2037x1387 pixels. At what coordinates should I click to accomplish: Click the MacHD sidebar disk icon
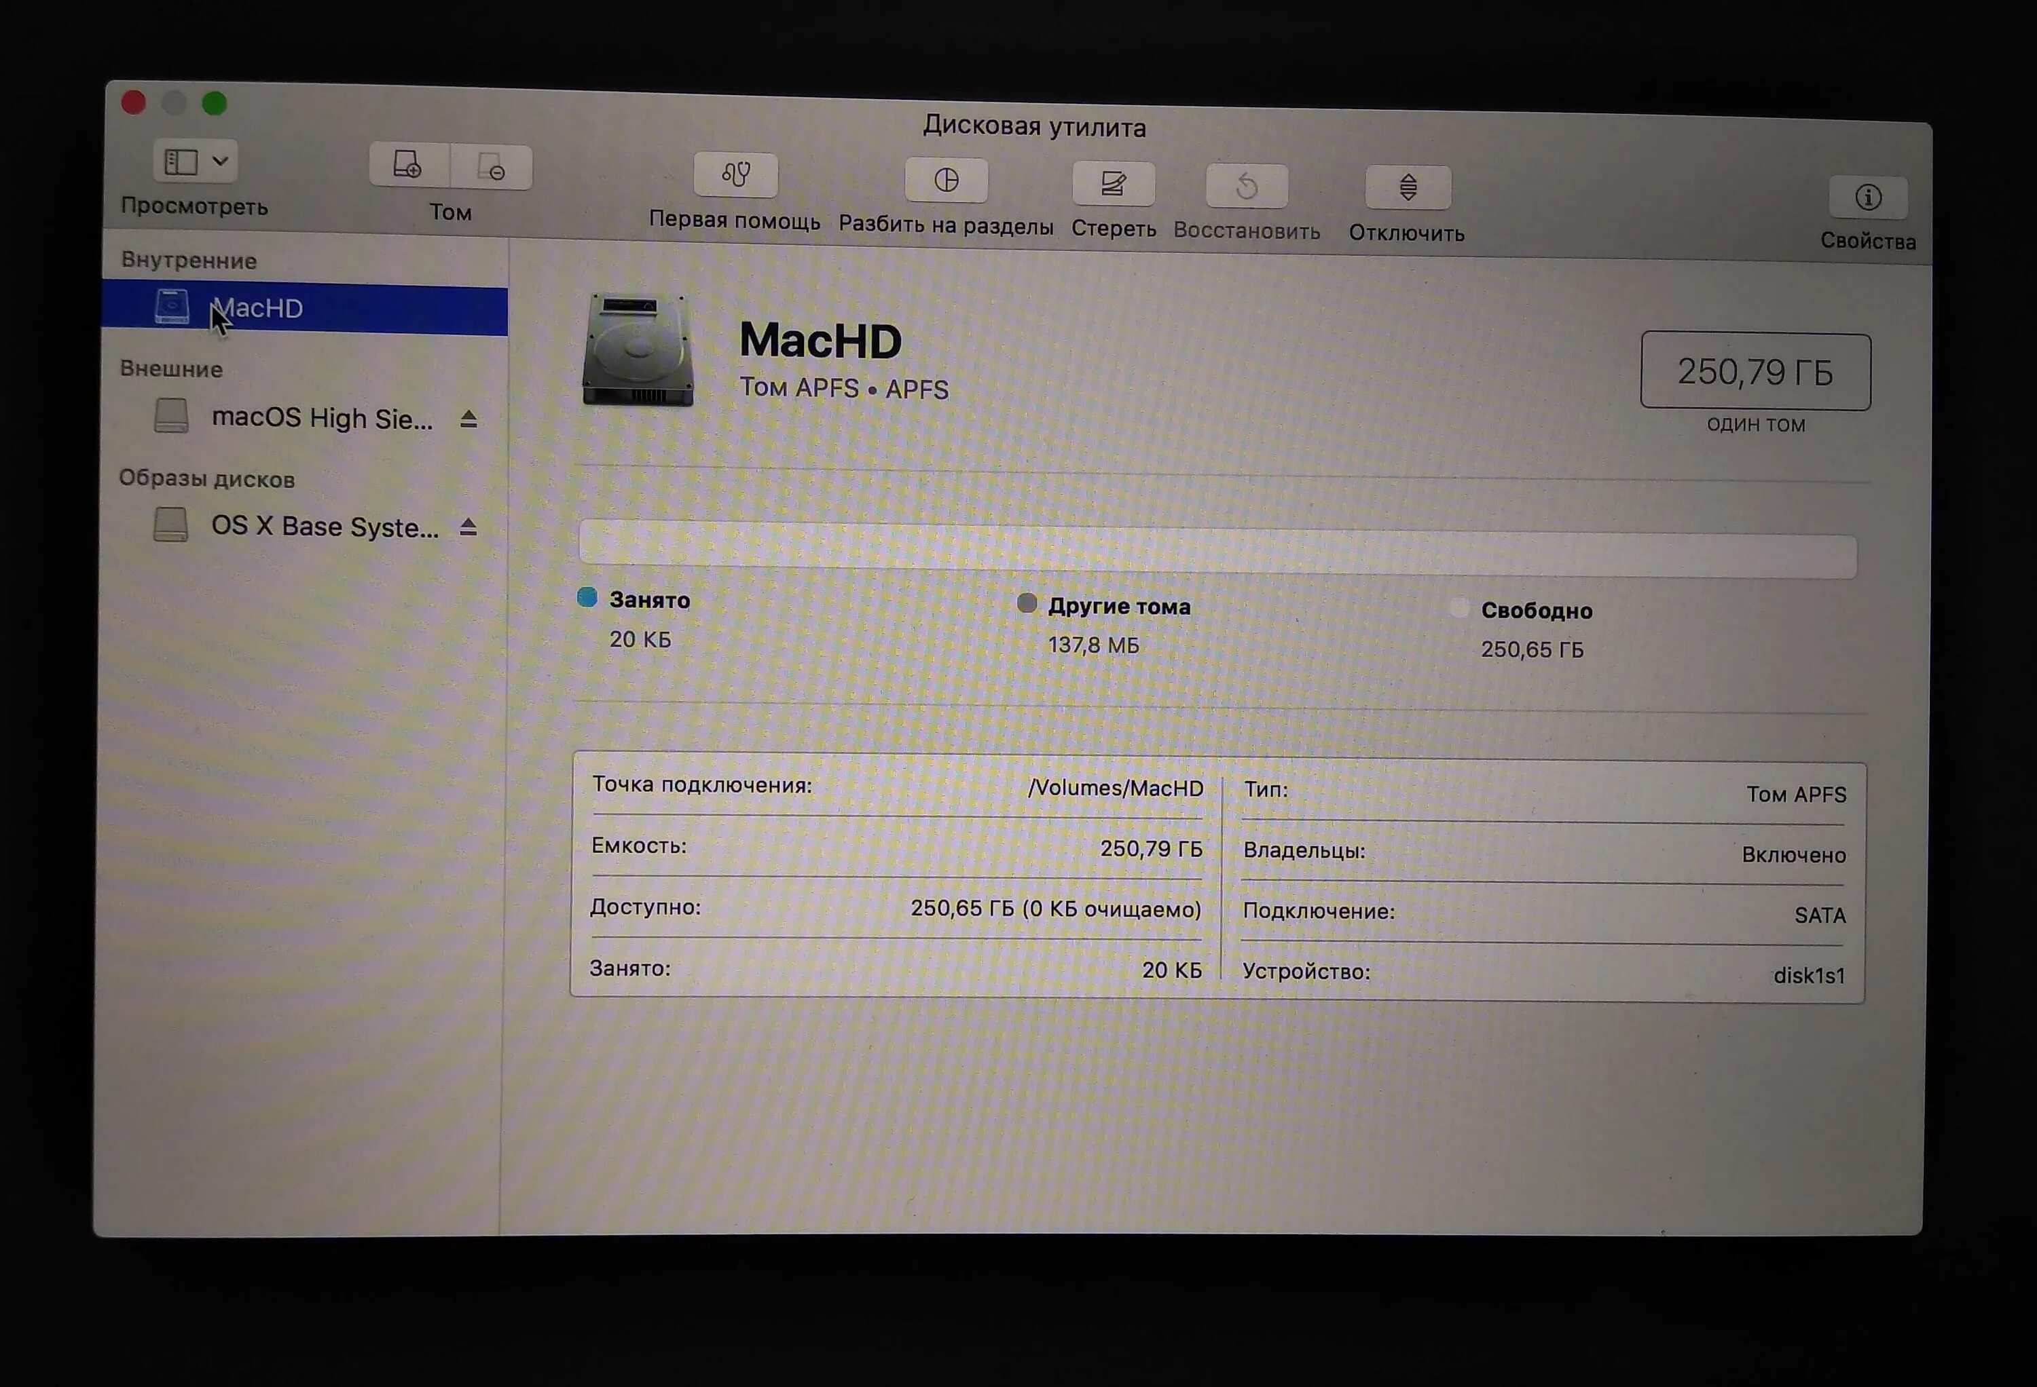click(x=172, y=306)
